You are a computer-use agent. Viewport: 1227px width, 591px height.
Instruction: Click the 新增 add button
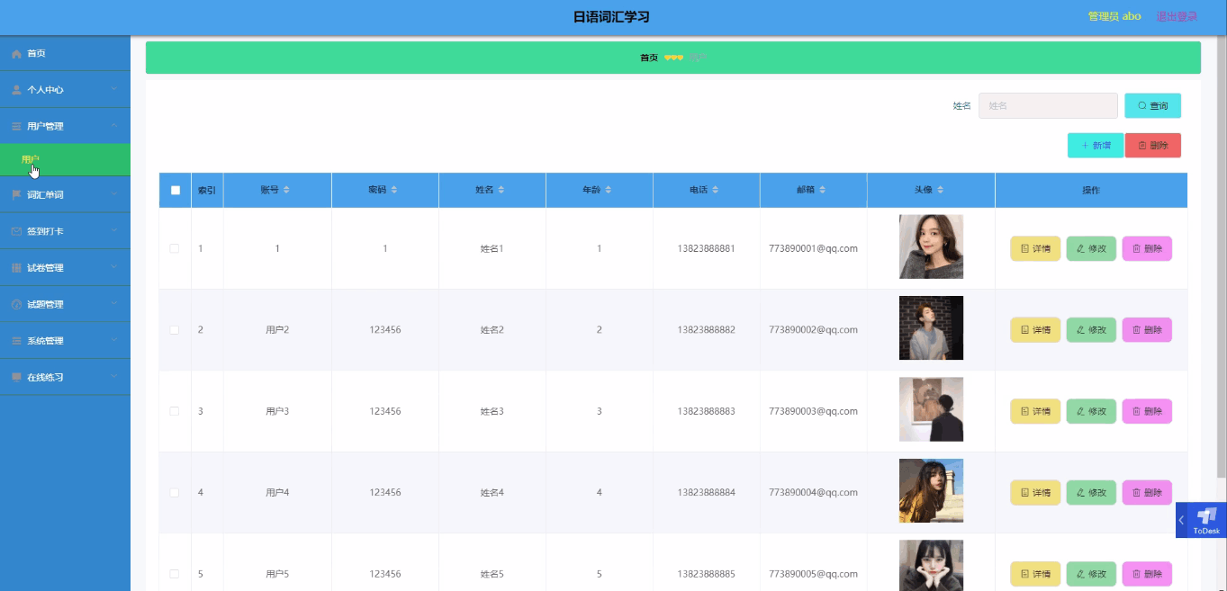click(1095, 146)
